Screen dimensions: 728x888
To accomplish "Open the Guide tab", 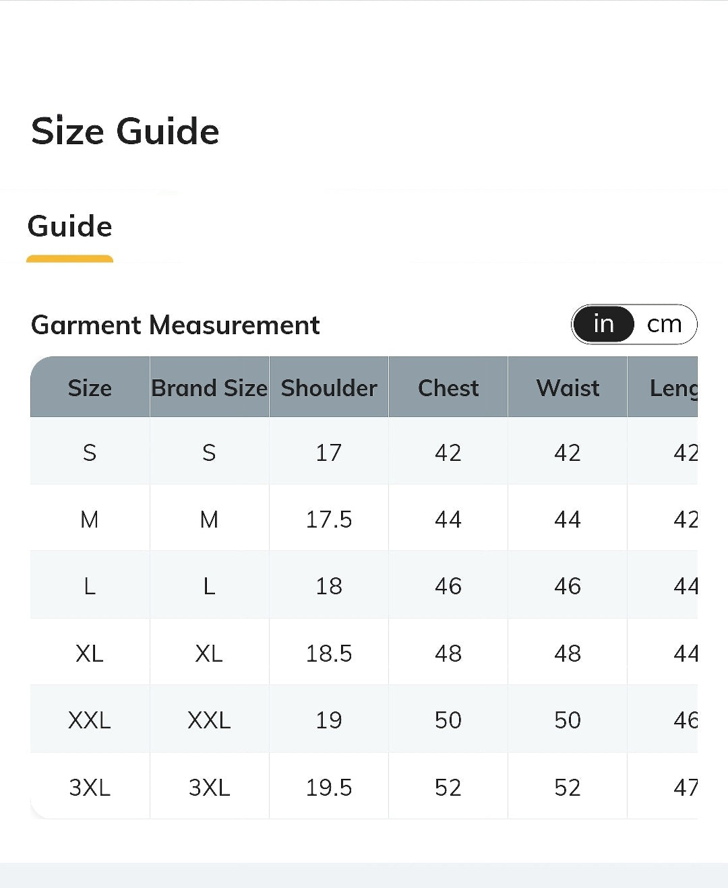I will [x=70, y=226].
